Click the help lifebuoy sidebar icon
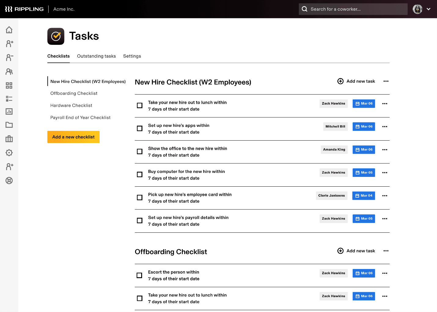Screen dimensions: 437x312 coord(9,181)
